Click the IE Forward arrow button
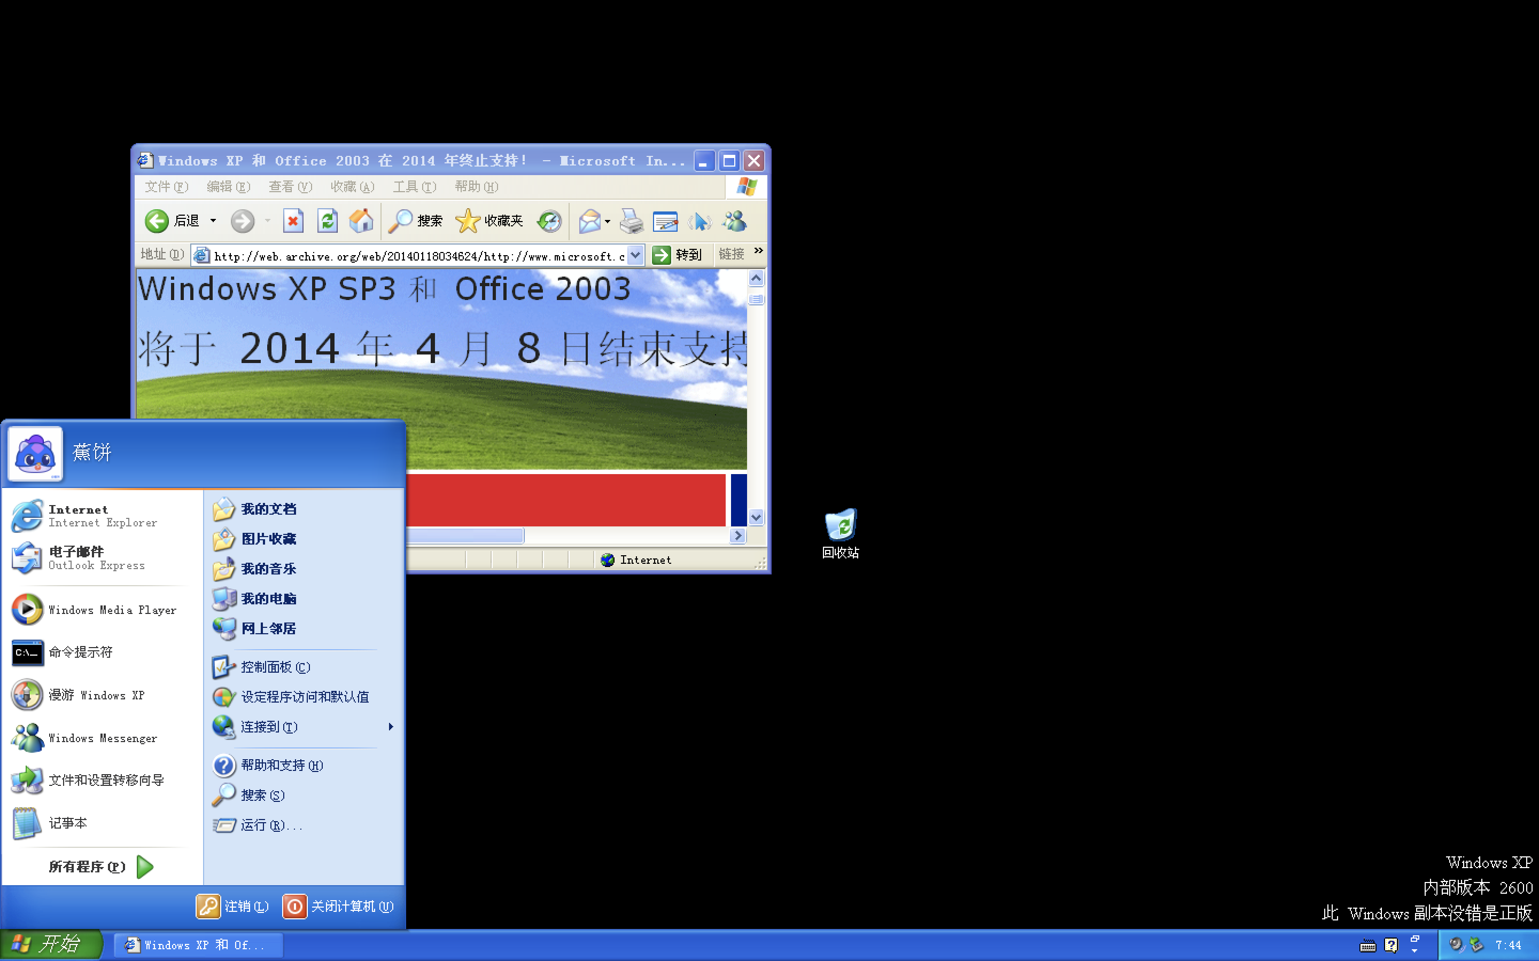 pos(242,220)
